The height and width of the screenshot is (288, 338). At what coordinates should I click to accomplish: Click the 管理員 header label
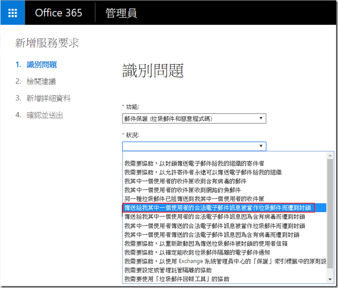coord(121,13)
